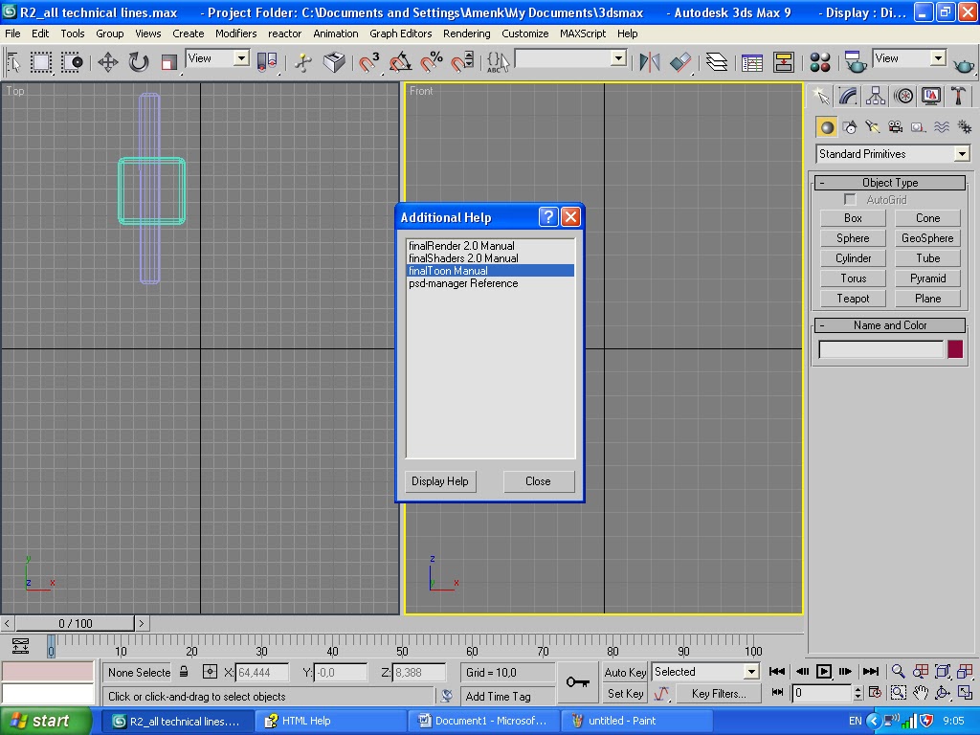This screenshot has height=735, width=980.
Task: Switch to the Hierarchy panel tab
Action: click(875, 96)
